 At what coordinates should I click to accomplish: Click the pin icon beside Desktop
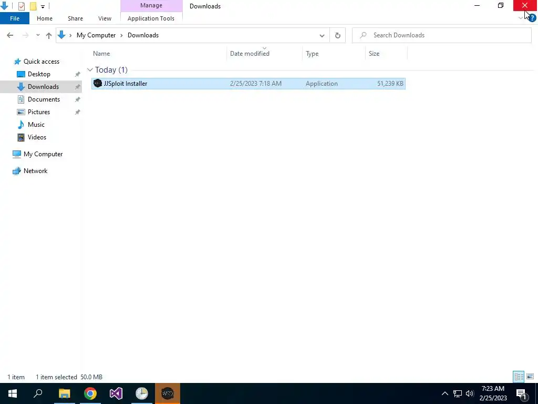(x=78, y=74)
